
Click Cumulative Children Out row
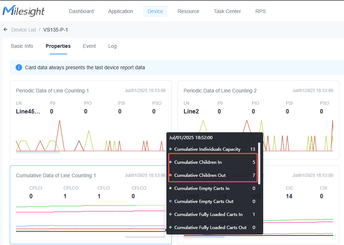click(x=212, y=175)
